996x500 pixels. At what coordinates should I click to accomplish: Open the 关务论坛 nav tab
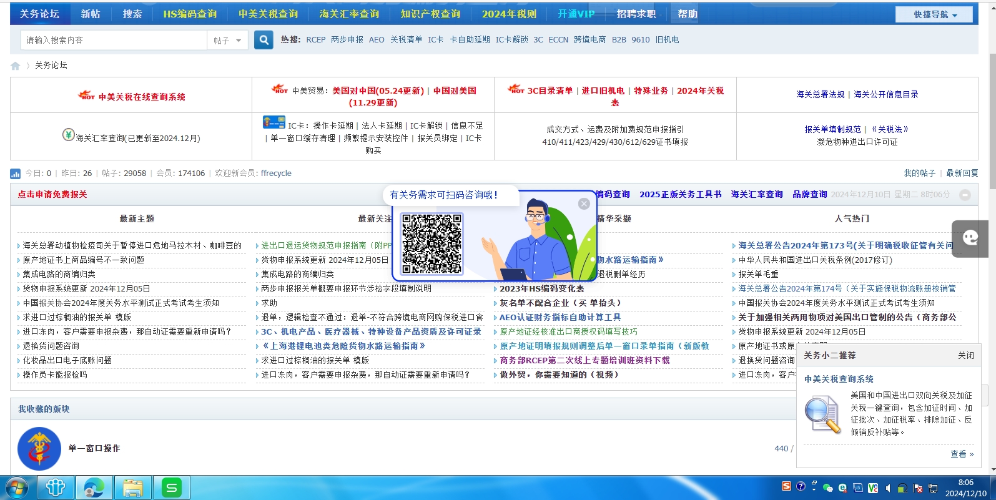click(39, 14)
